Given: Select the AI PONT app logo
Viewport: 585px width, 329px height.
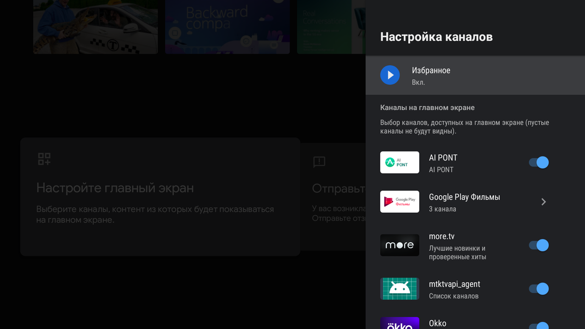Looking at the screenshot, I should coord(400,162).
